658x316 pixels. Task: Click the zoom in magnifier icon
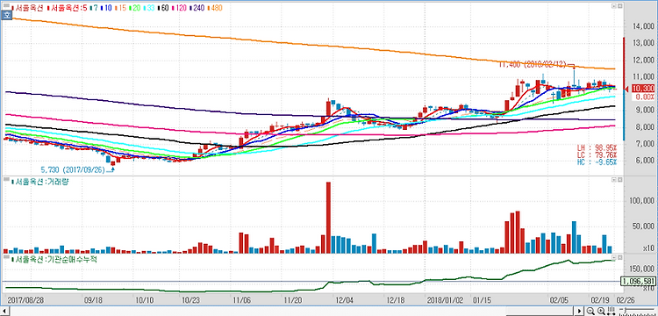[601, 311]
